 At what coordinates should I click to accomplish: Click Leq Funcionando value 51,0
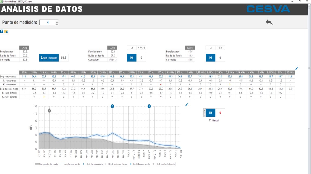coord(24,76)
